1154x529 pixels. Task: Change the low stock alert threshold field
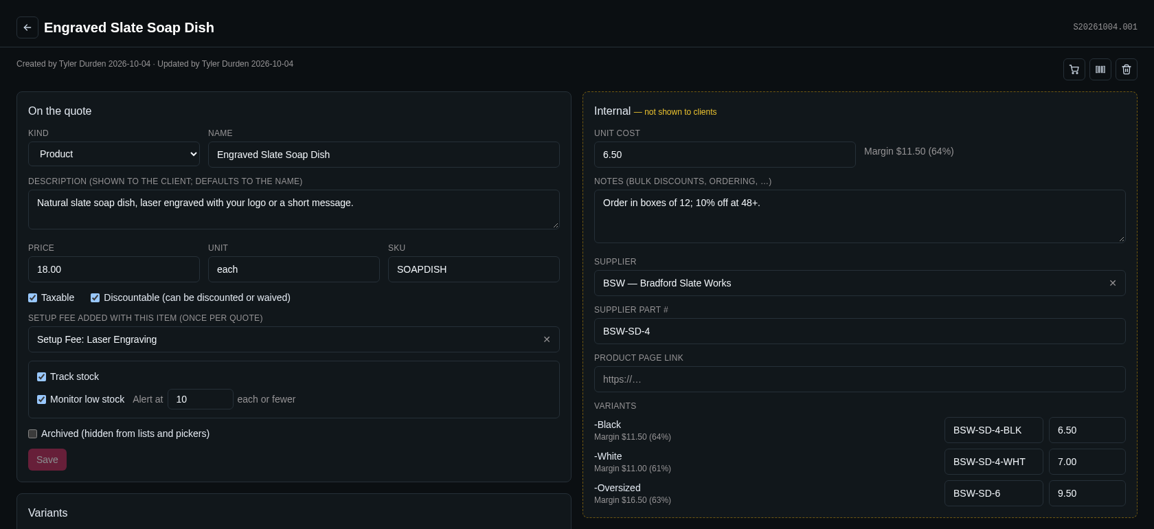(201, 399)
